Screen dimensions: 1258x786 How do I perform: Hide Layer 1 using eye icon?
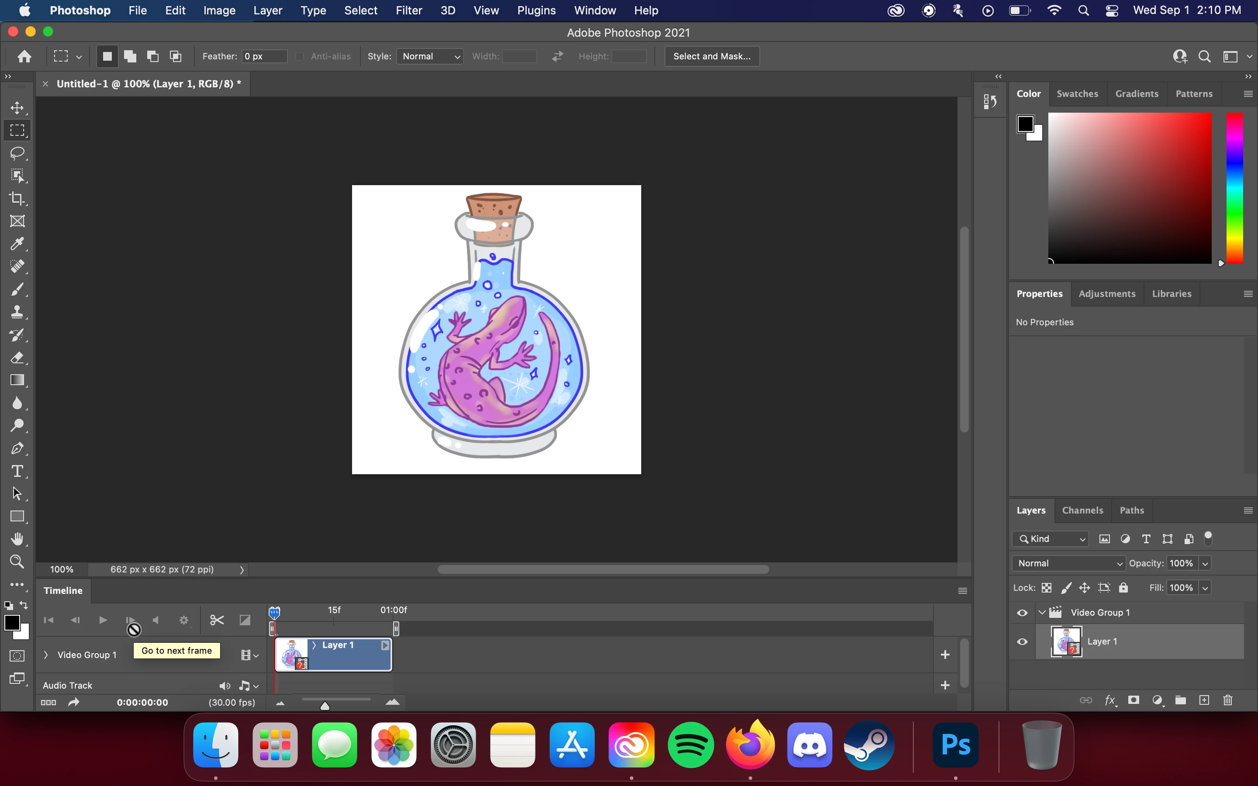tap(1022, 641)
